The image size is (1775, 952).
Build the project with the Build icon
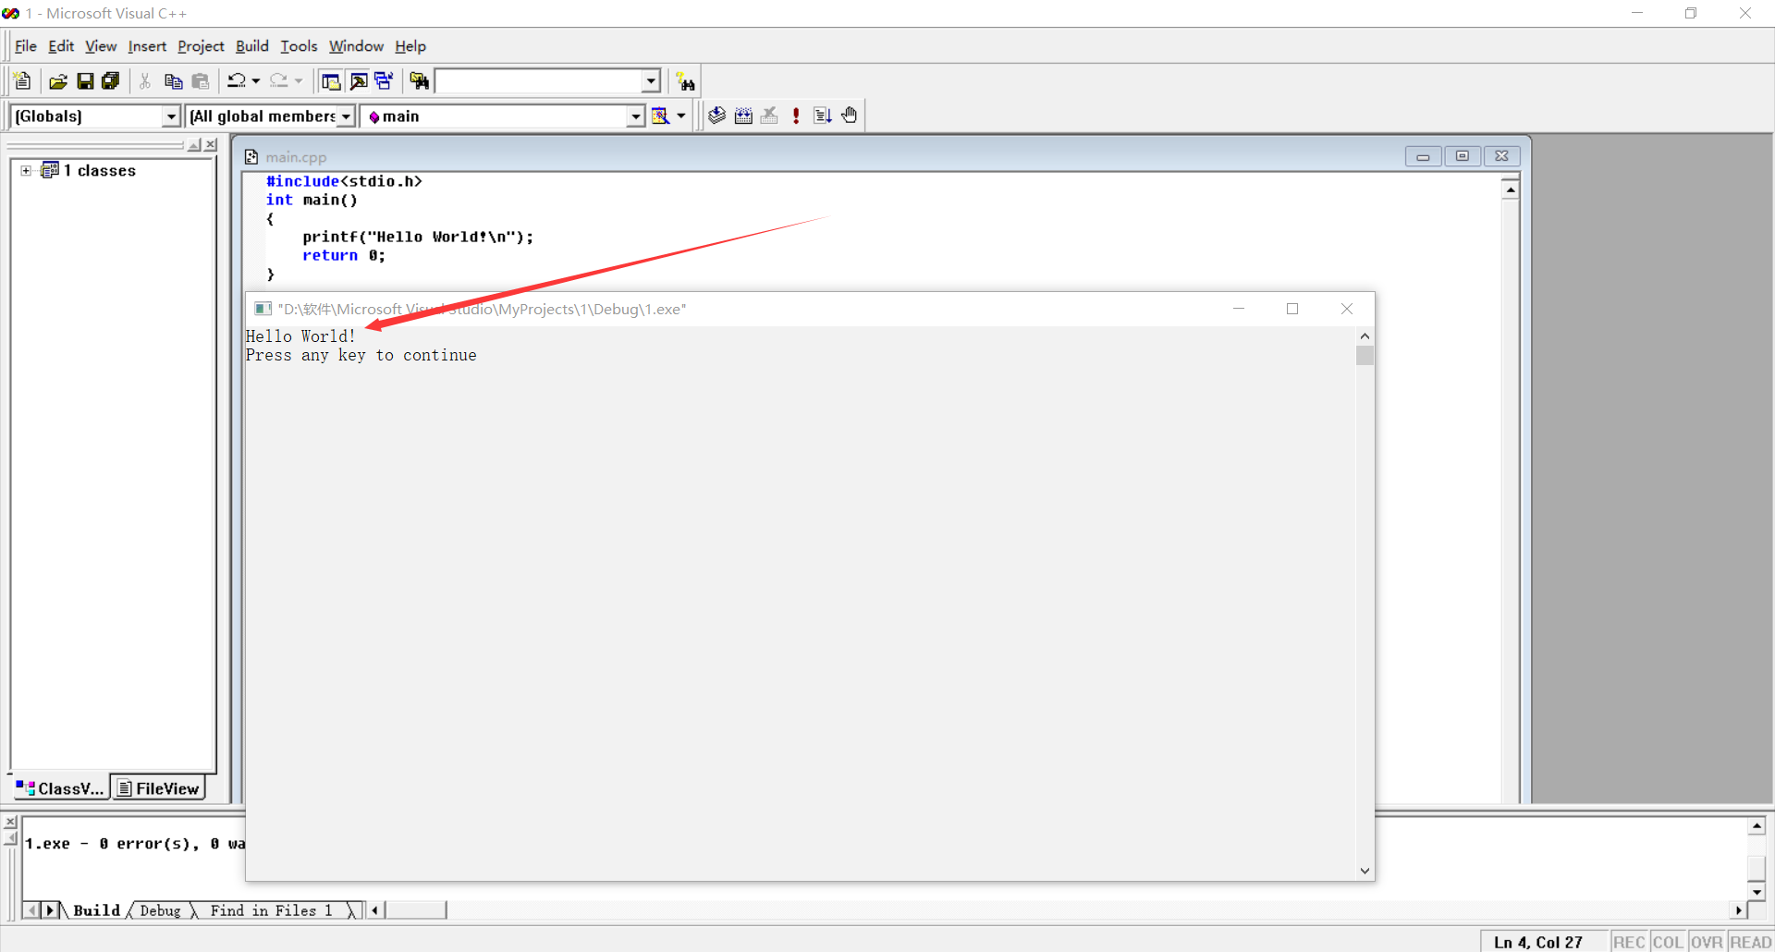[743, 115]
